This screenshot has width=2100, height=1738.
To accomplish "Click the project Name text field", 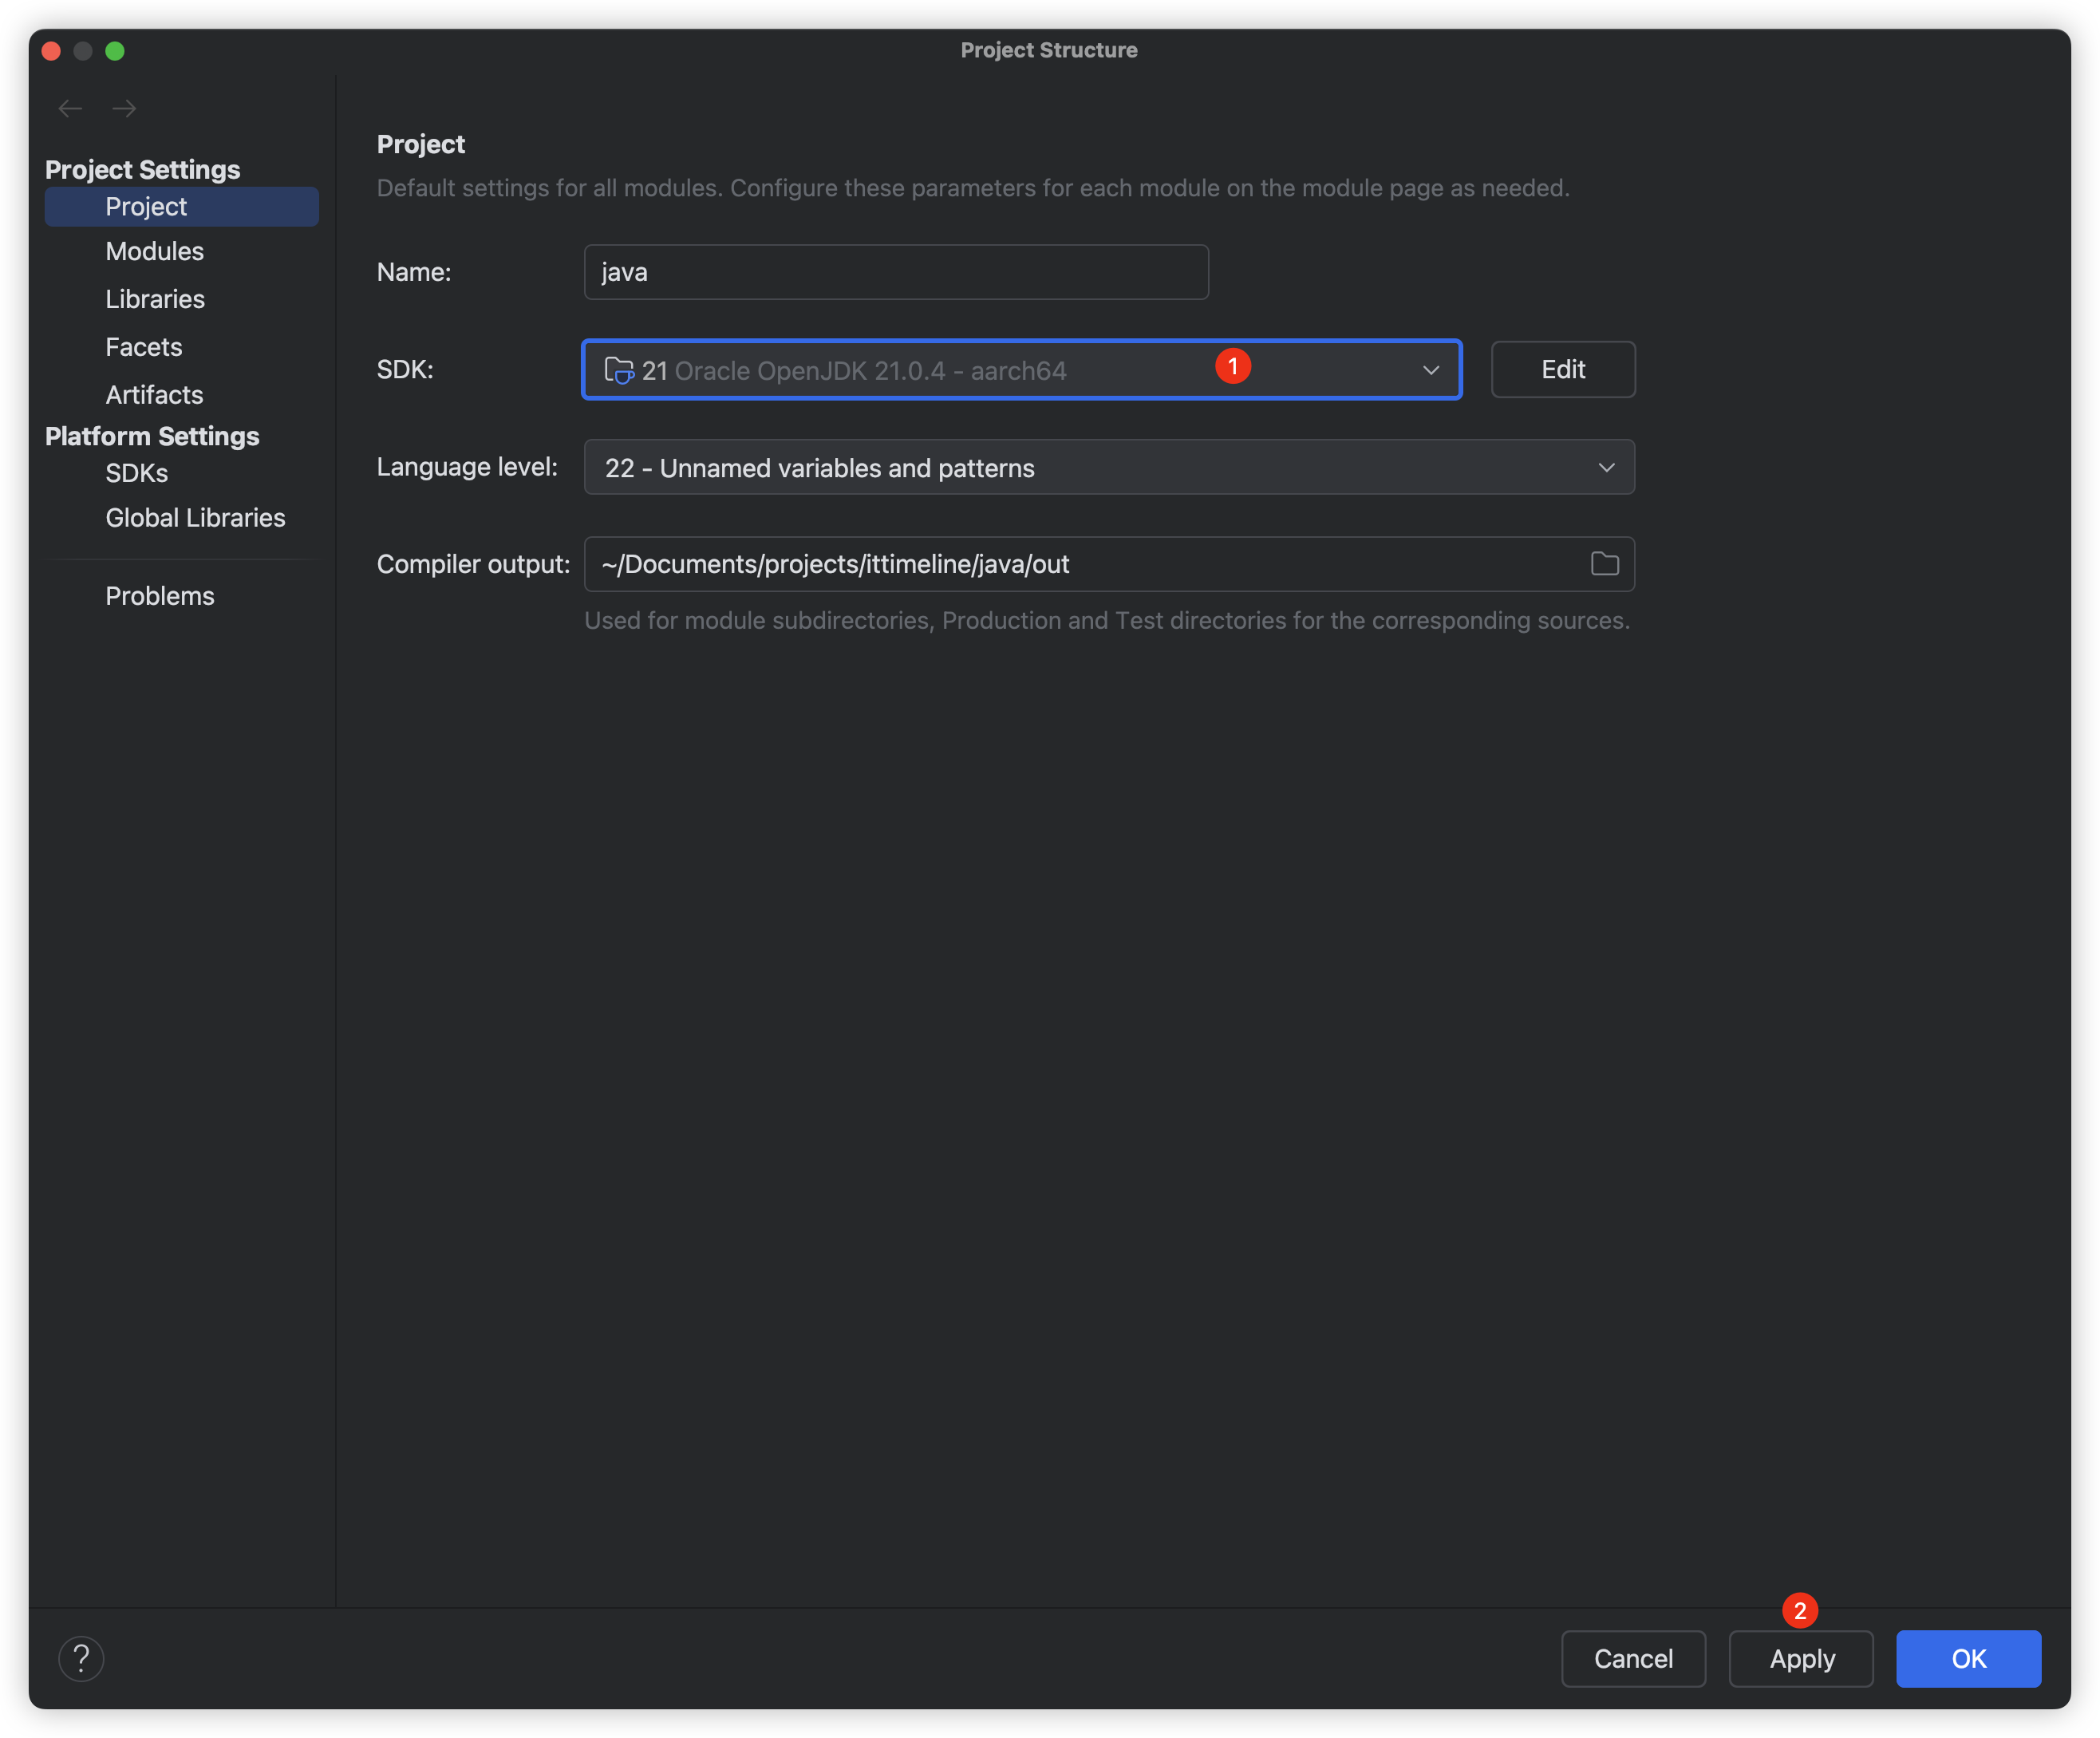I will (895, 272).
